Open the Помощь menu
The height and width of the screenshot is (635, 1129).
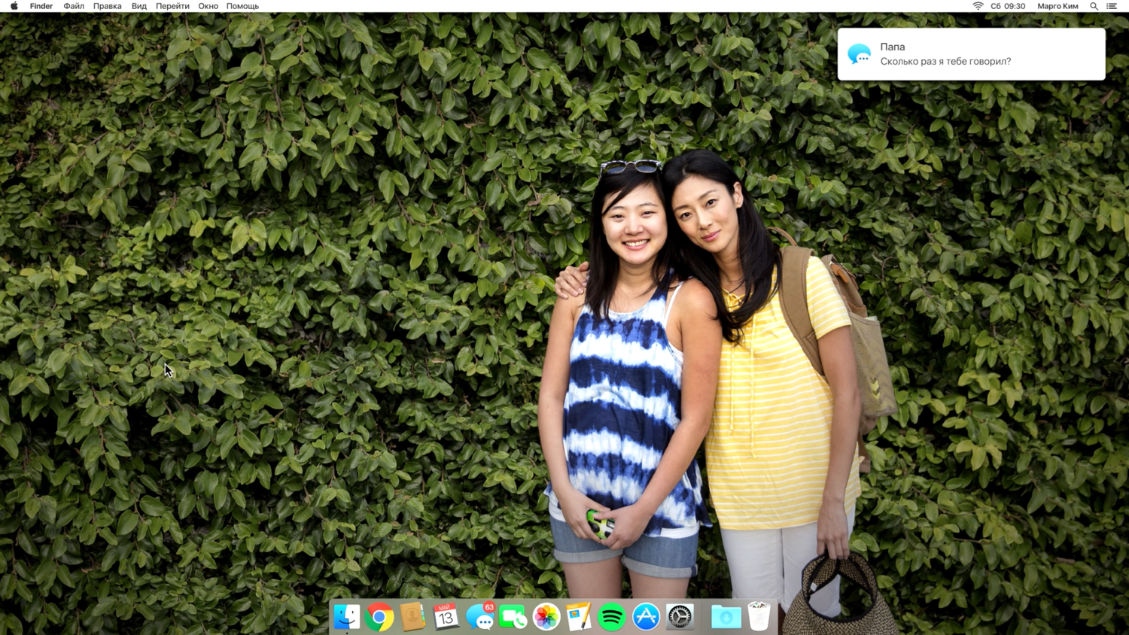tap(242, 6)
